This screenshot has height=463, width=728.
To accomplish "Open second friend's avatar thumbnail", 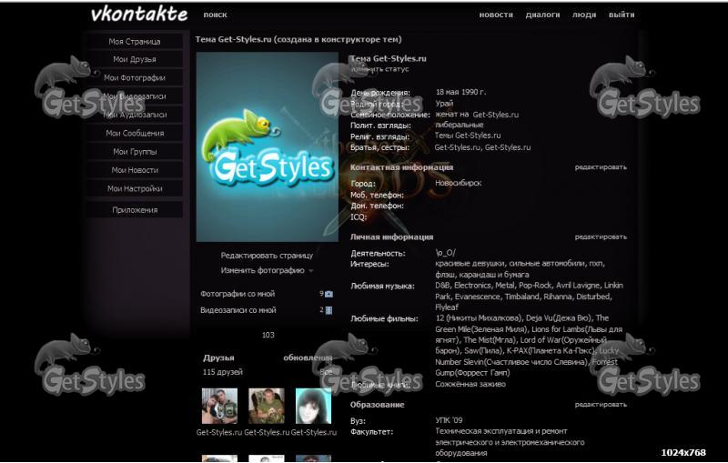I will 267,407.
